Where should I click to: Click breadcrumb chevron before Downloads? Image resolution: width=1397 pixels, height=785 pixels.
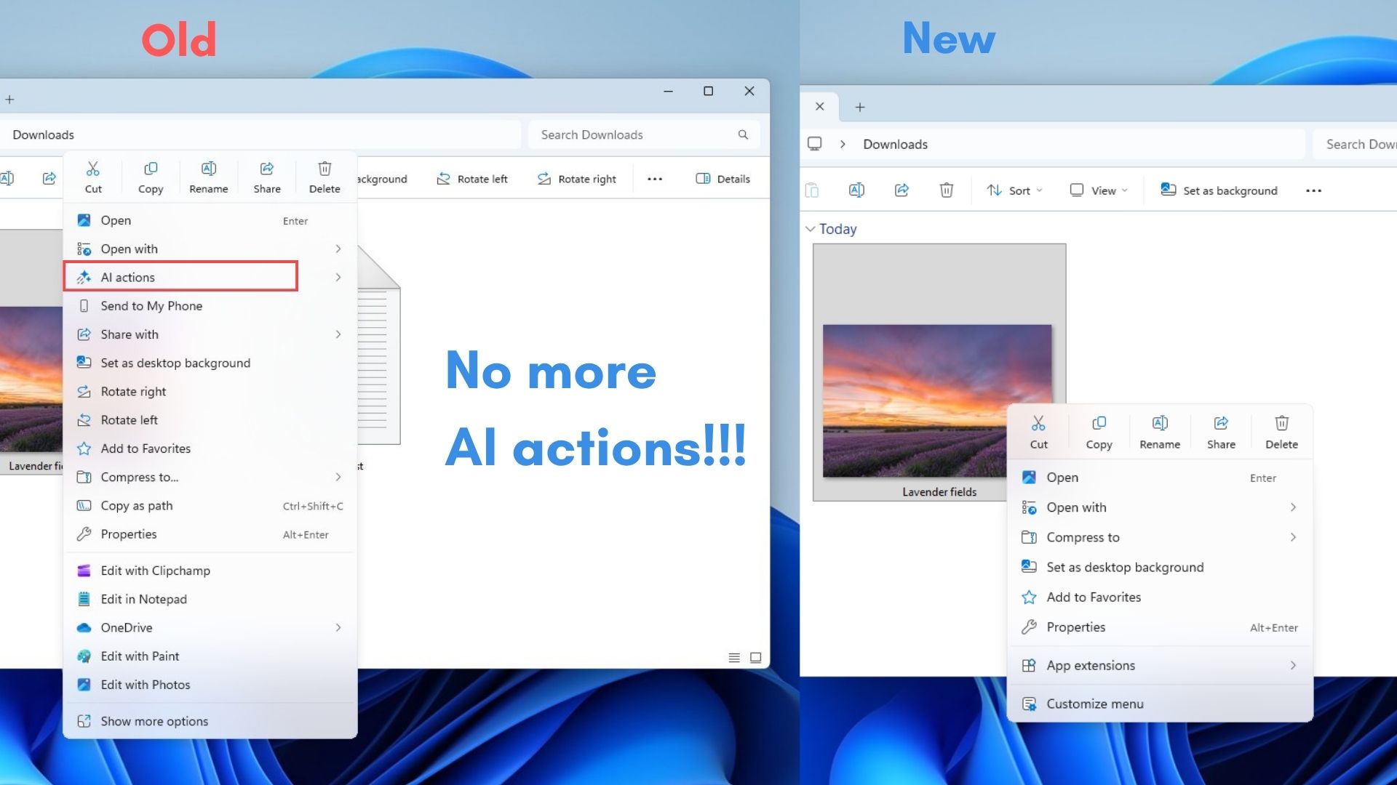843,144
